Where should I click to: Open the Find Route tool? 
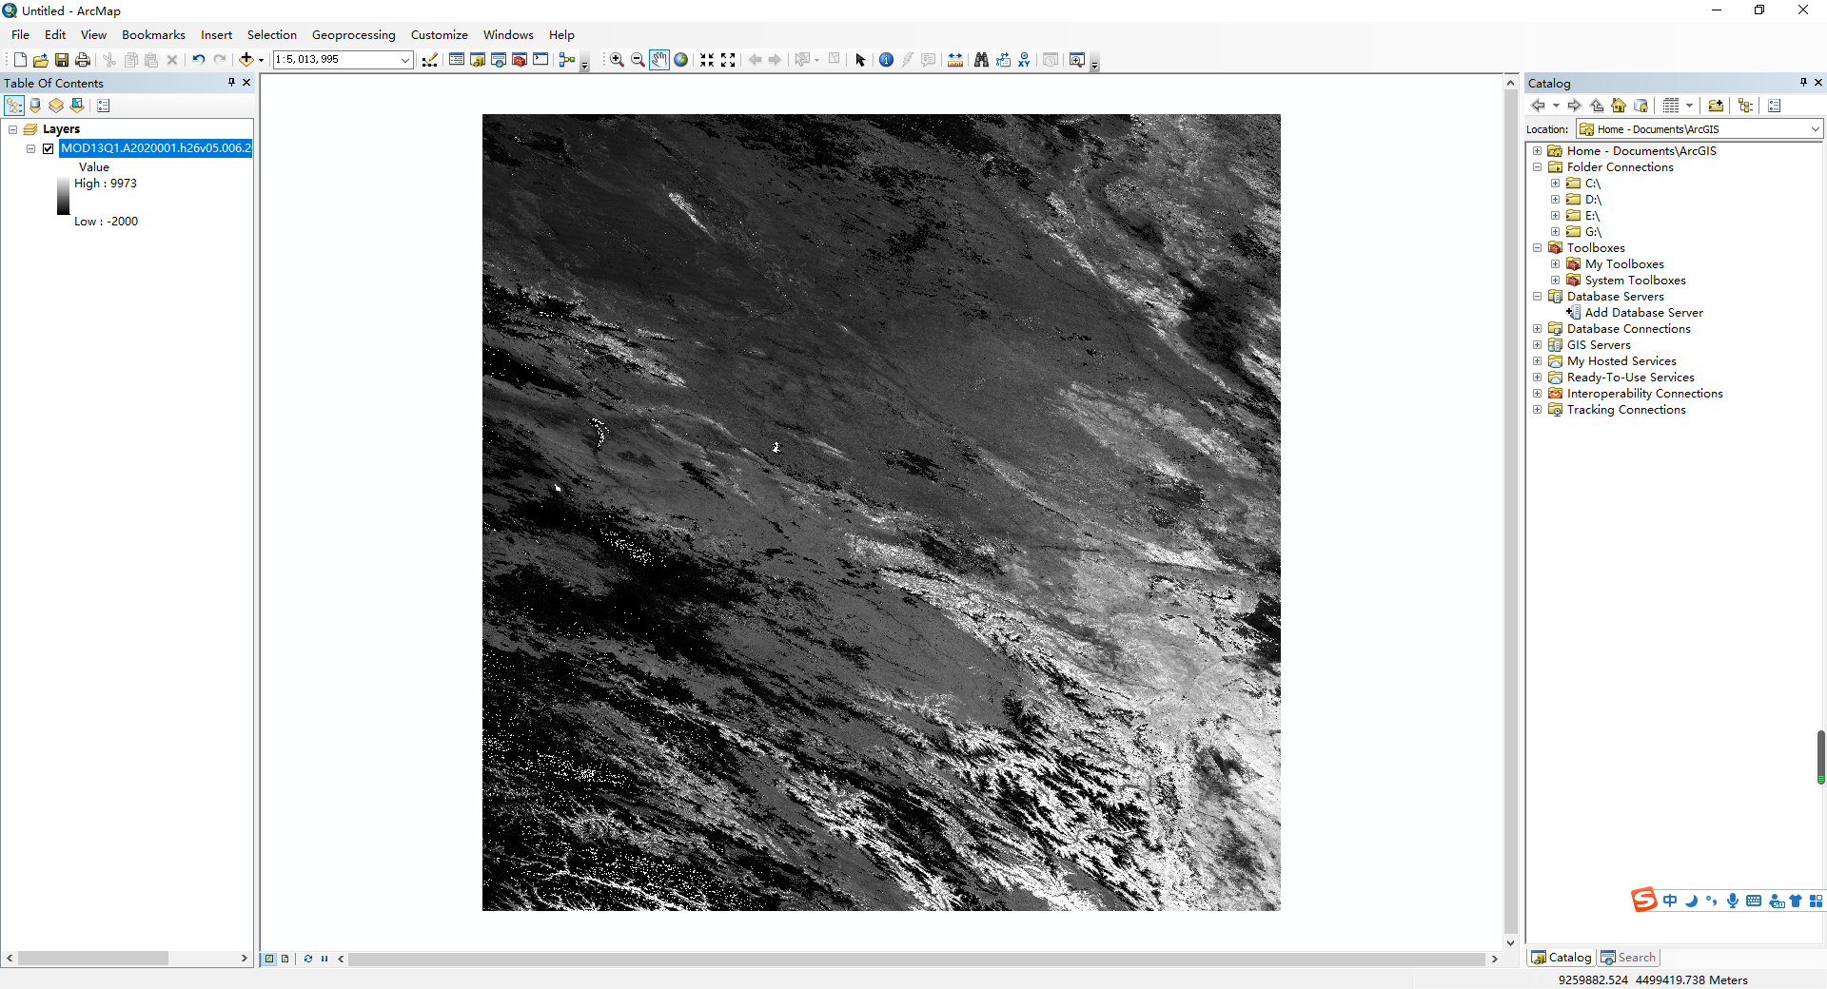coord(1003,60)
